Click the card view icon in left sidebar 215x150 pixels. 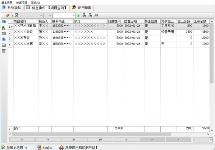click(4, 34)
